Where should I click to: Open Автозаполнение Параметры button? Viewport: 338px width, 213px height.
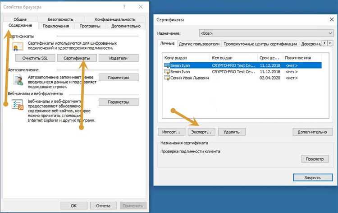click(119, 77)
